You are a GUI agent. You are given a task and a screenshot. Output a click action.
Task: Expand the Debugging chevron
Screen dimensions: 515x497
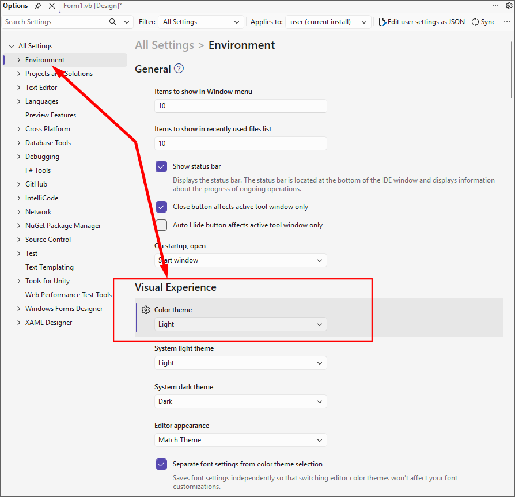pos(18,157)
